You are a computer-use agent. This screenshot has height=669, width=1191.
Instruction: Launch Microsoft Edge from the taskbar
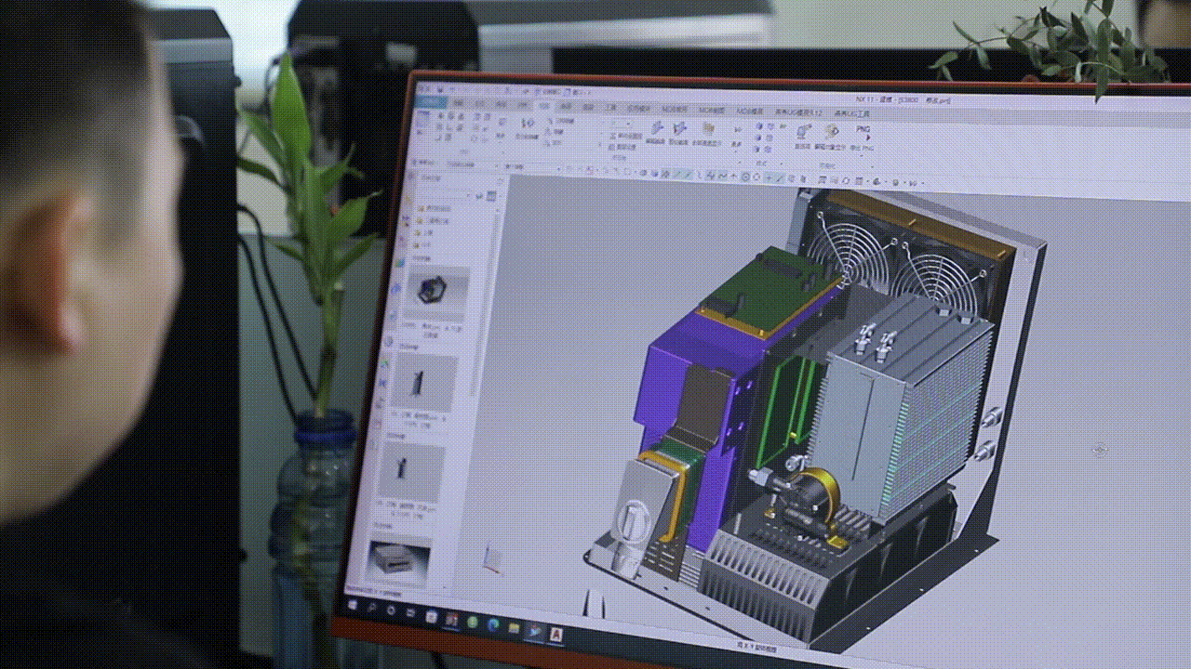pos(493,623)
